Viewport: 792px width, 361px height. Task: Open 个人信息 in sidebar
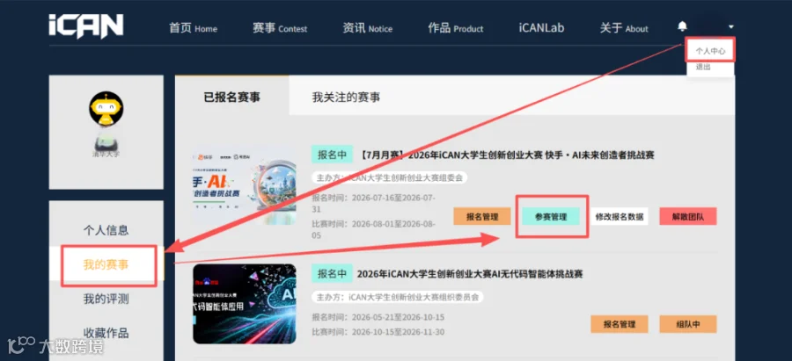tap(106, 230)
